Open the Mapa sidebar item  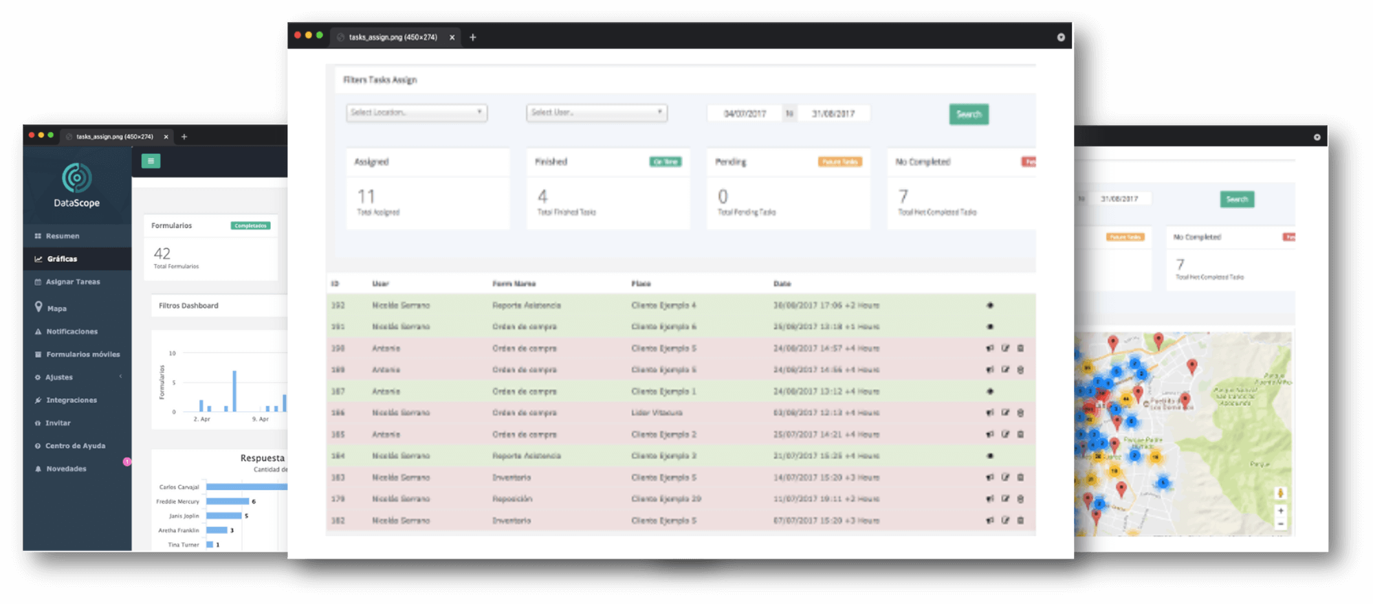point(56,309)
